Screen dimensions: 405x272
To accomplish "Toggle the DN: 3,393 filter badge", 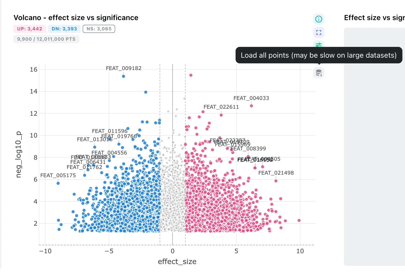I will click(x=64, y=29).
